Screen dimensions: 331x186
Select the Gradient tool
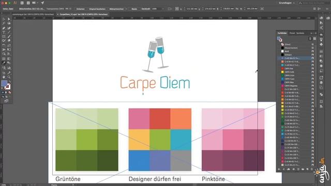click(9, 58)
